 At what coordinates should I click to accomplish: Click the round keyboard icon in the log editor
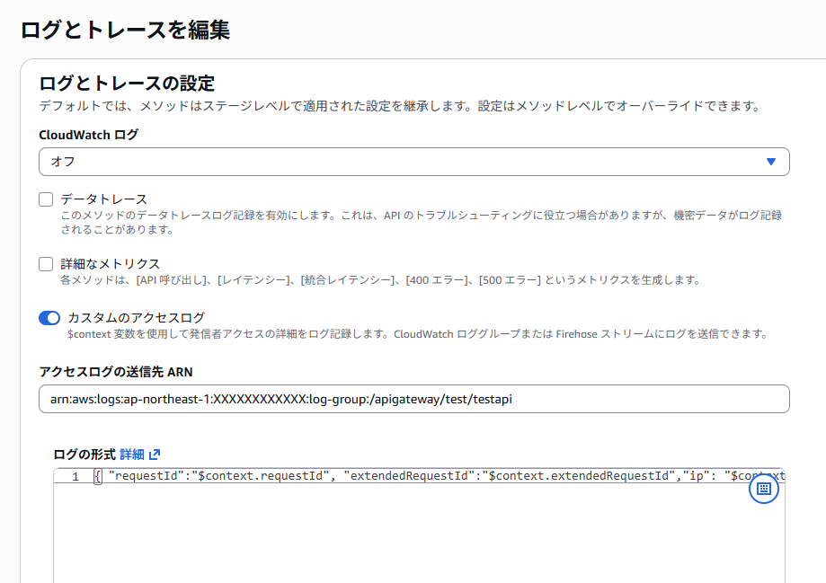click(764, 489)
